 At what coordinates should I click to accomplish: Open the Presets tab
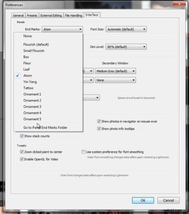coord(32,15)
